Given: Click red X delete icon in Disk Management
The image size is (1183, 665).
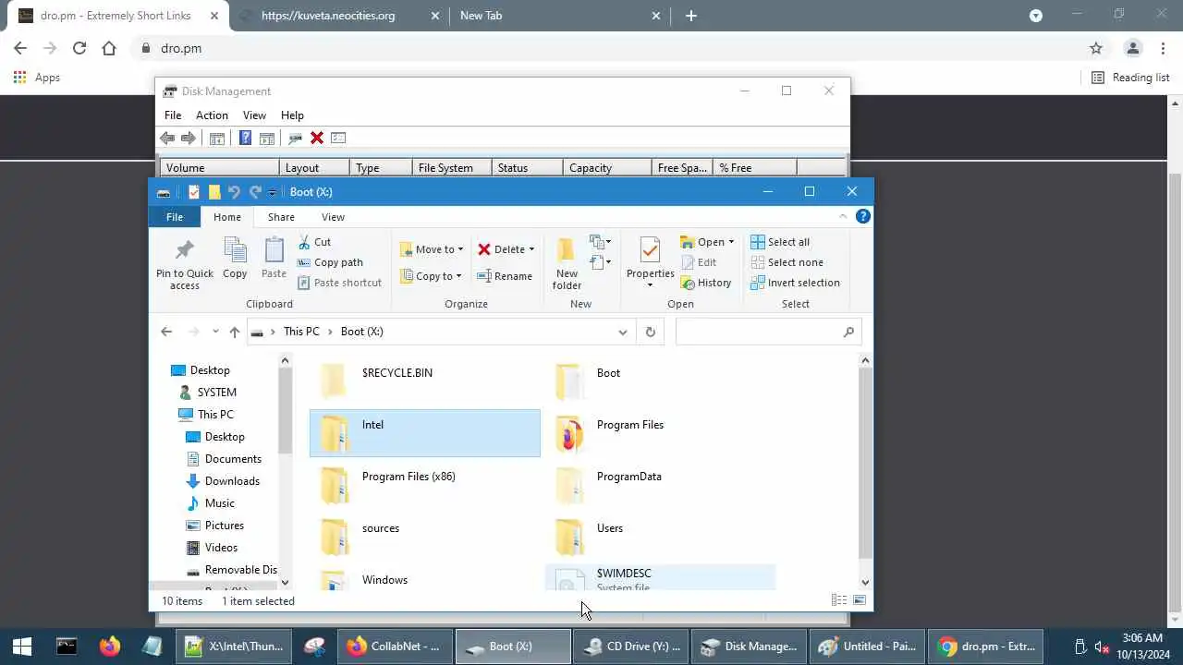Looking at the screenshot, I should pyautogui.click(x=317, y=138).
